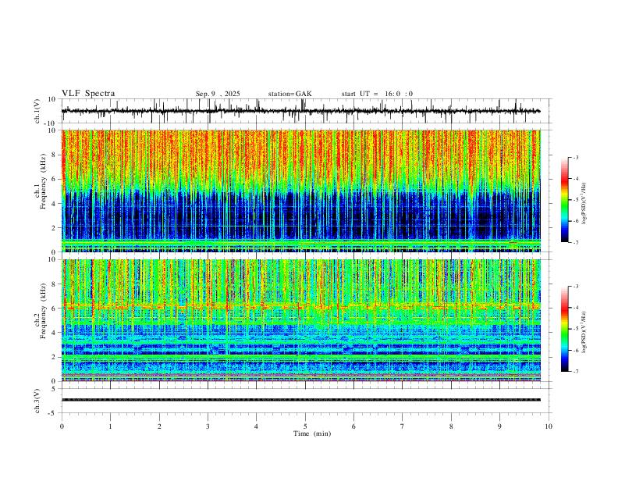This screenshot has height=478, width=618.
Task: Click the upper colorbar log(PSD) label
Action: (584, 203)
